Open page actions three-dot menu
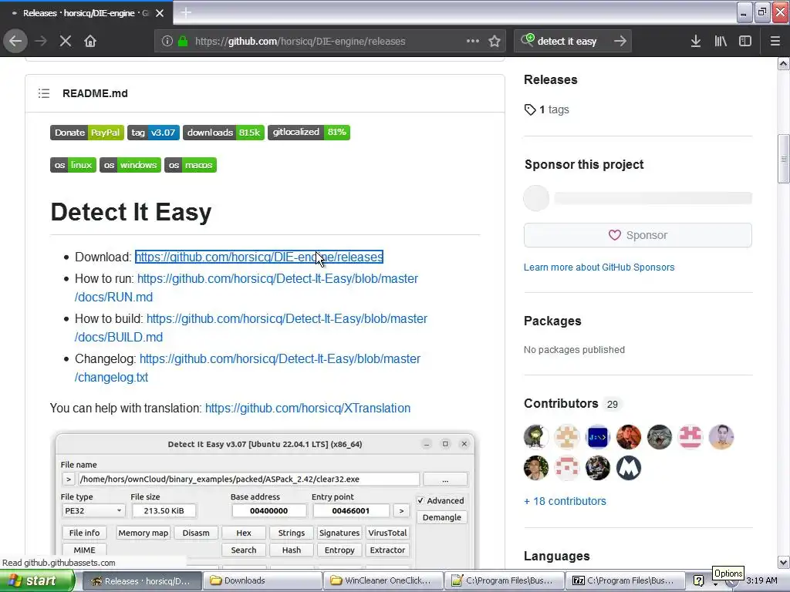 473,42
